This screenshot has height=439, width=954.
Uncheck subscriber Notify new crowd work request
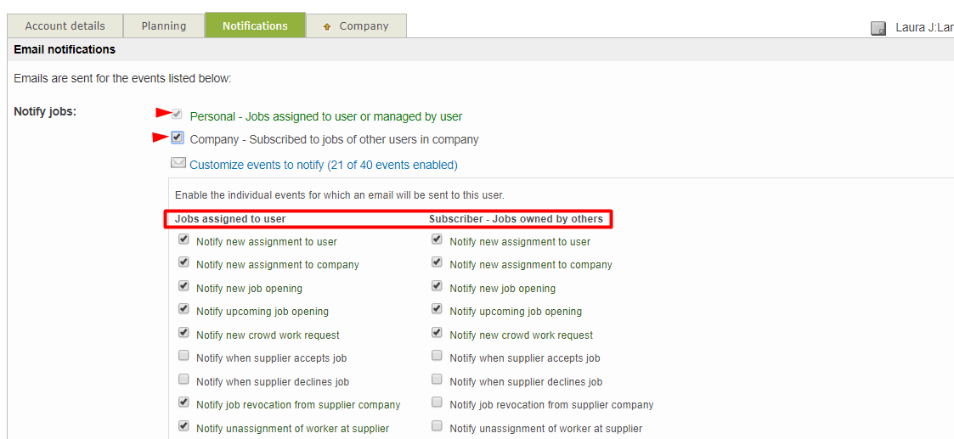coord(437,333)
